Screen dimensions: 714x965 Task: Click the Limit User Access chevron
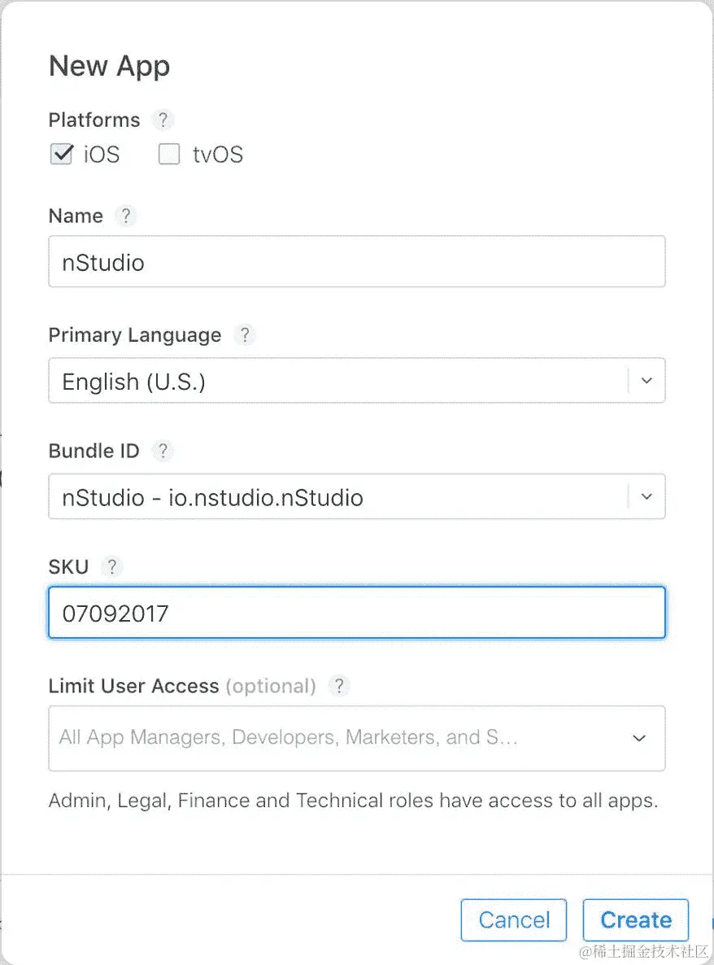640,738
